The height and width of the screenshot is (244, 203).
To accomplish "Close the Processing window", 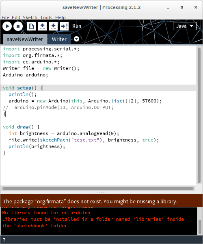I will [x=196, y=7].
